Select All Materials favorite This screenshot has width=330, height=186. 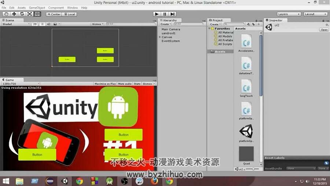point(224,32)
